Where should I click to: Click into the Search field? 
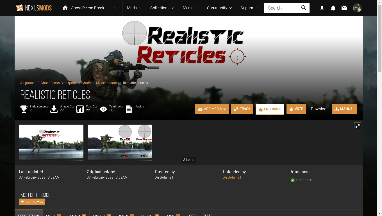click(282, 8)
